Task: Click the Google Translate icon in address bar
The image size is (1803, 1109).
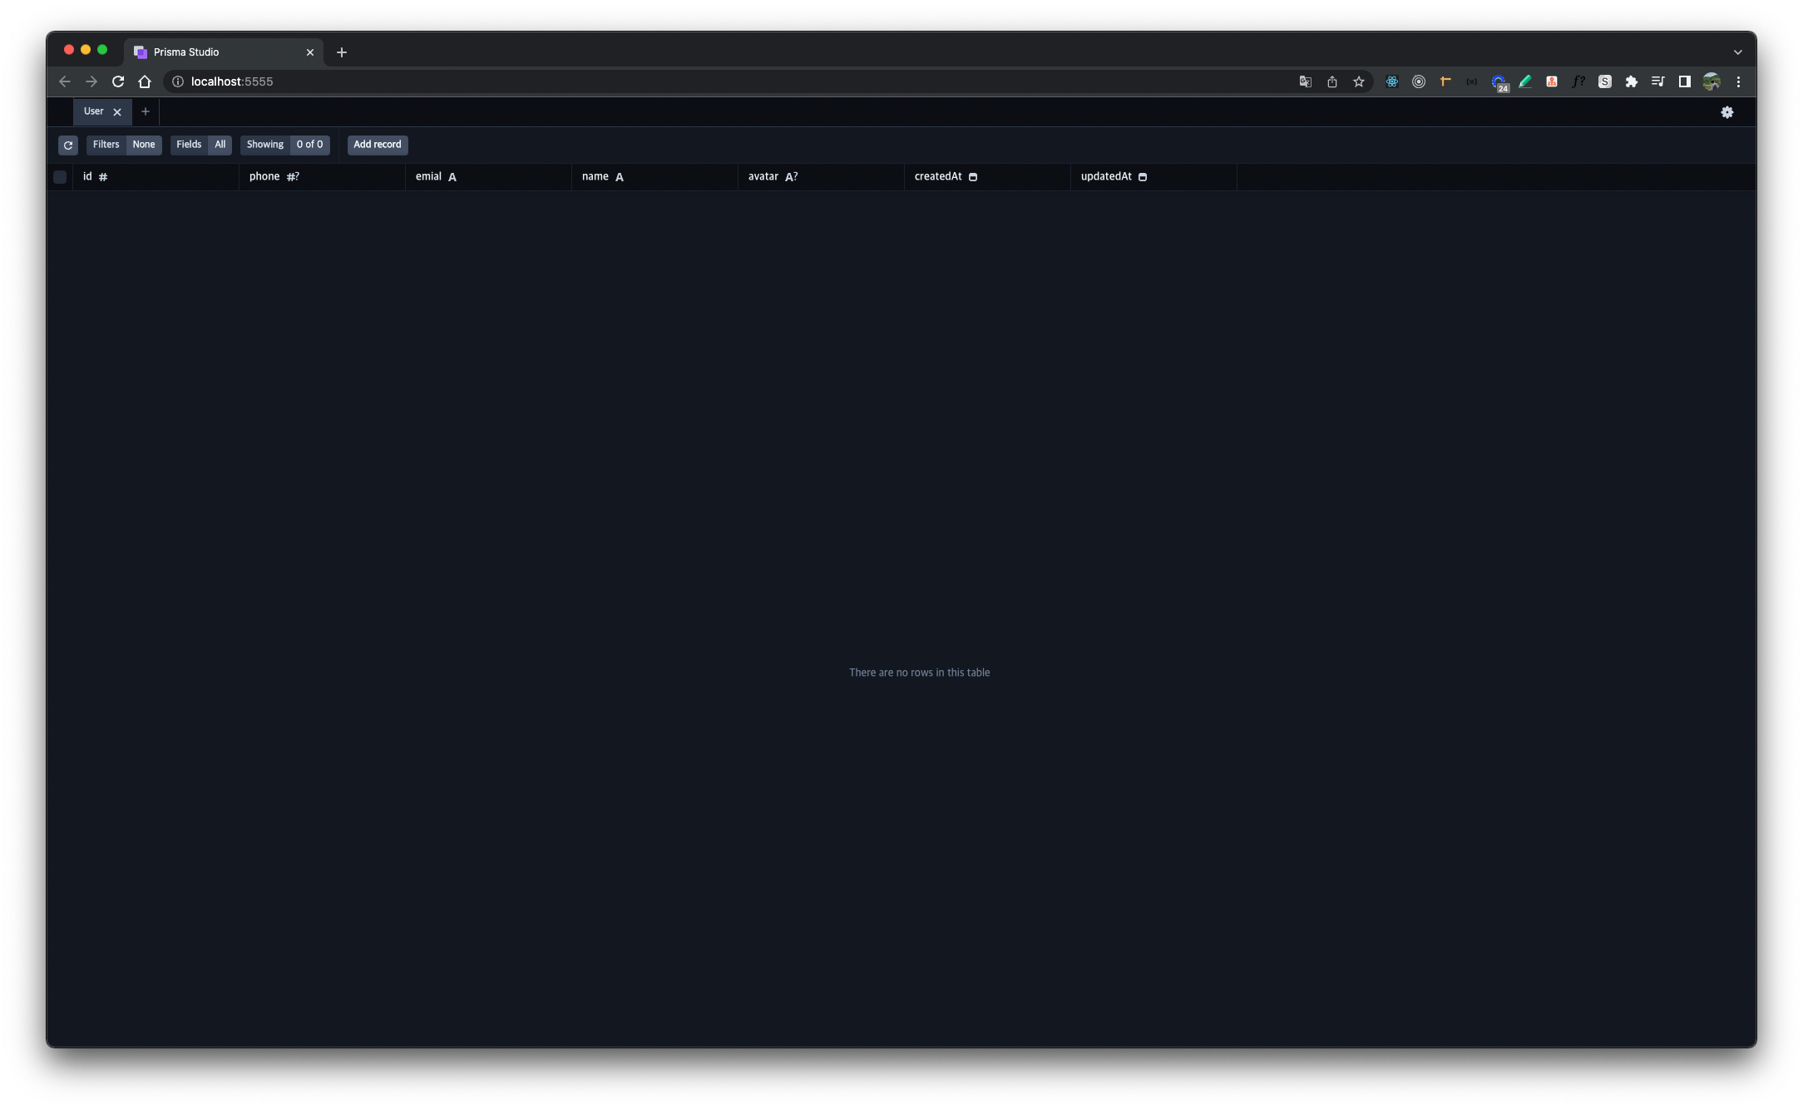Action: pyautogui.click(x=1305, y=81)
